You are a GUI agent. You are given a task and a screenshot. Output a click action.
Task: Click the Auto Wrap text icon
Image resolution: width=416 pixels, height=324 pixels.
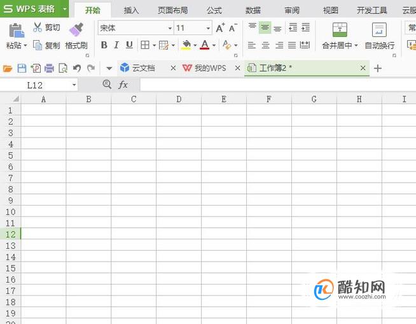(379, 29)
